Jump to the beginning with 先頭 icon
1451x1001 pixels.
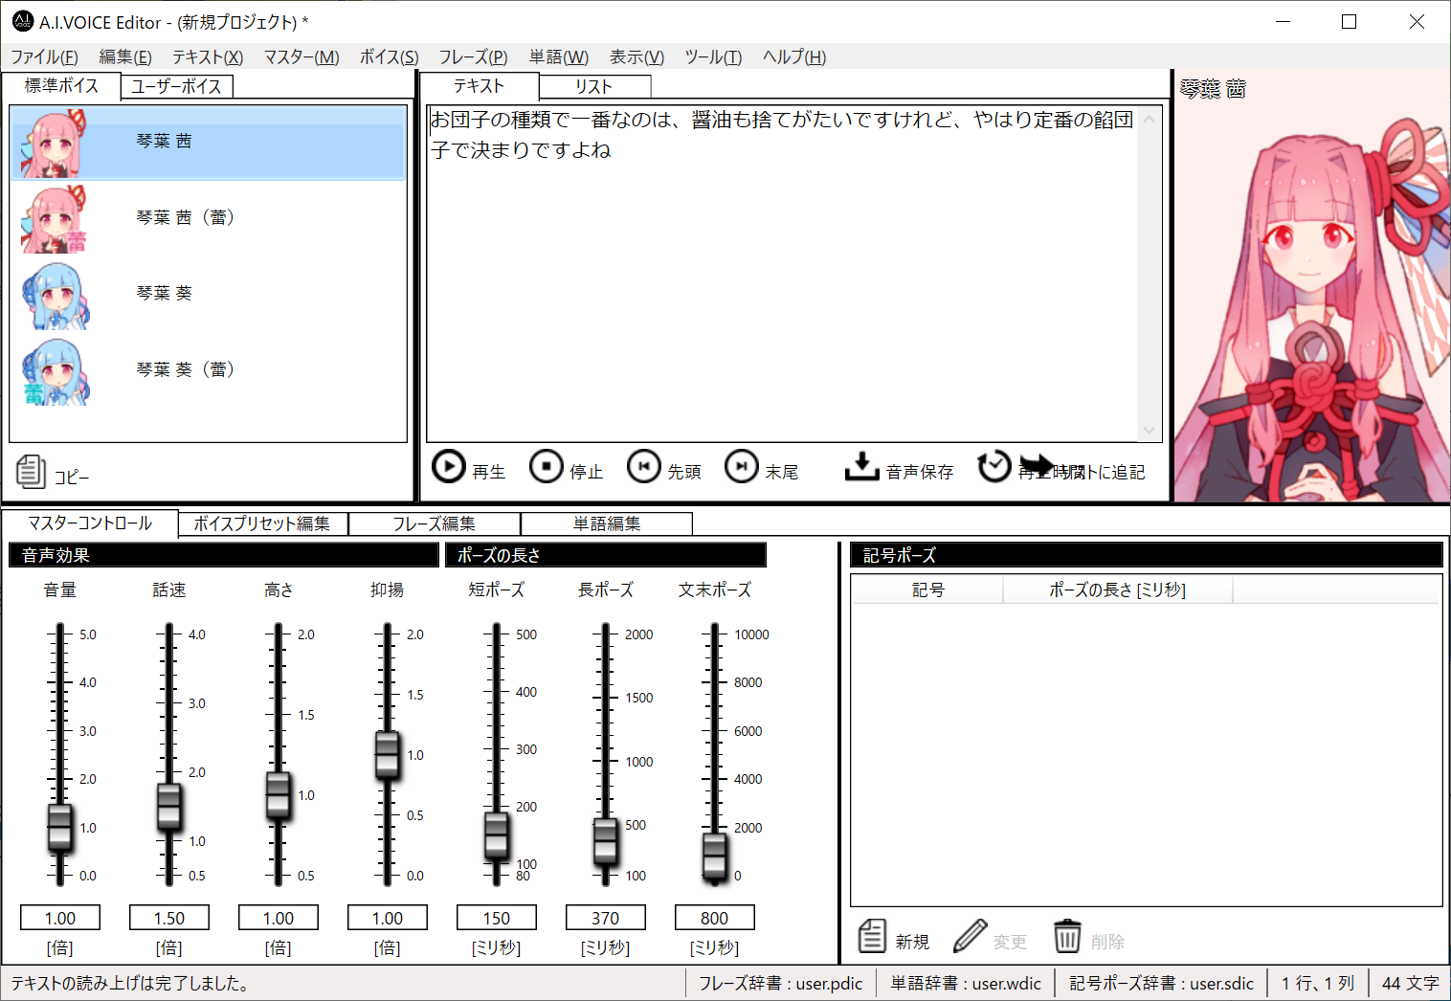(644, 467)
